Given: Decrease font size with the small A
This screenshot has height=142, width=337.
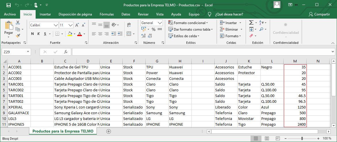Looking at the screenshot, I should click(x=83, y=25).
